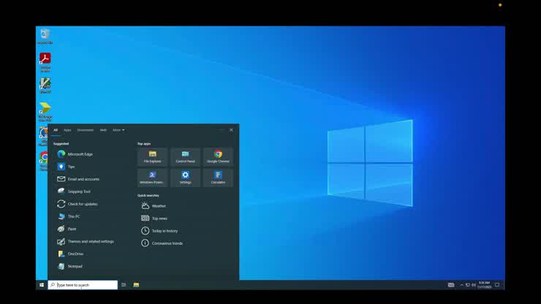Switch to the Documents search tab

(86, 130)
